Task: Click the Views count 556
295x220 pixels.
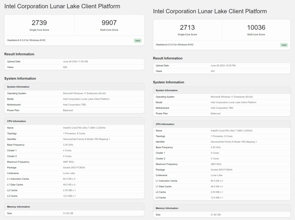Action: tap(65, 67)
